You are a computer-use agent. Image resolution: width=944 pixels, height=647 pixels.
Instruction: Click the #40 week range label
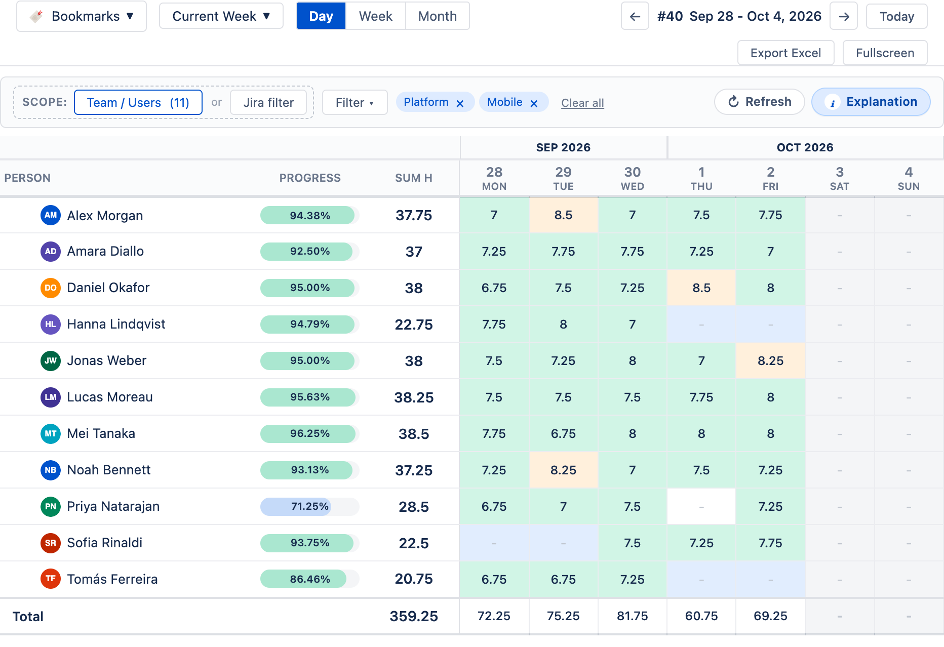click(739, 16)
